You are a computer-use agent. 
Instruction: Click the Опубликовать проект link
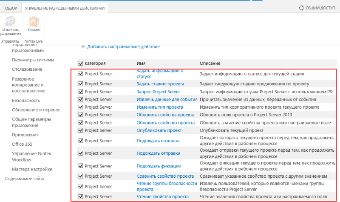click(159, 130)
